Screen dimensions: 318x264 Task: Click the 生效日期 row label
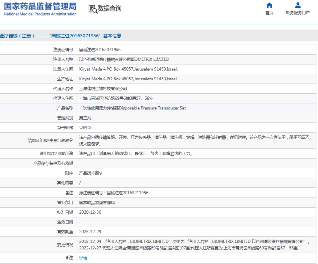point(65,222)
